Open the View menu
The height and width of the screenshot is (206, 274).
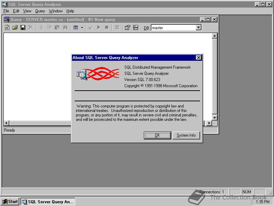click(x=27, y=11)
